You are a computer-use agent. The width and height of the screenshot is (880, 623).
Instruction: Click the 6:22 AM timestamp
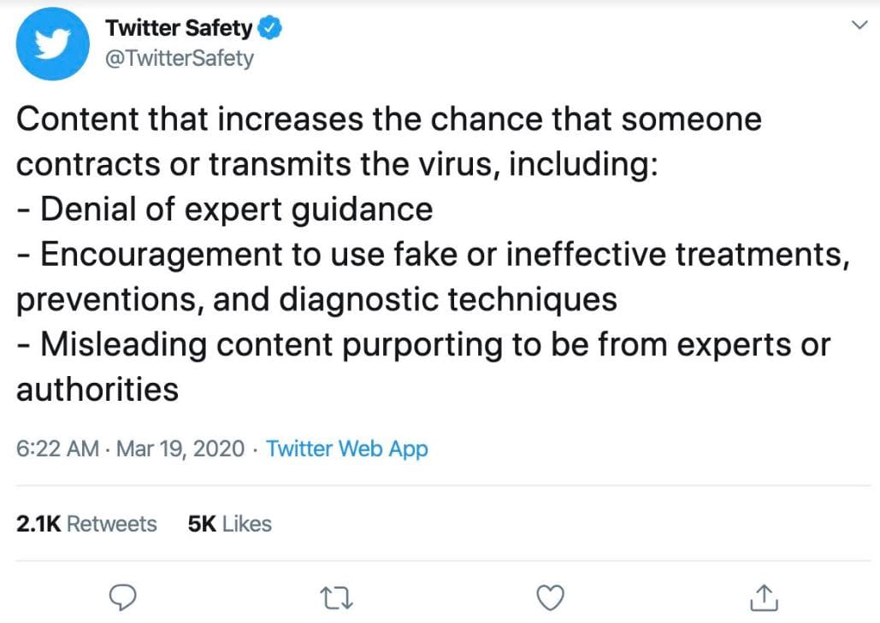[x=57, y=449]
